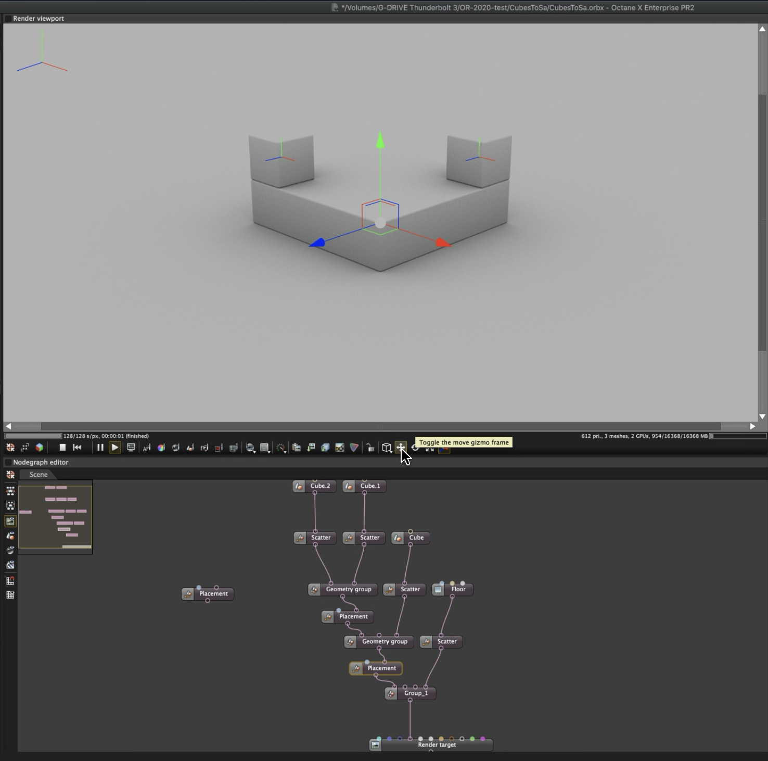Click the render viewport horizontal scrollbar
Viewport: 768px width, 761px height.
pyautogui.click(x=380, y=426)
